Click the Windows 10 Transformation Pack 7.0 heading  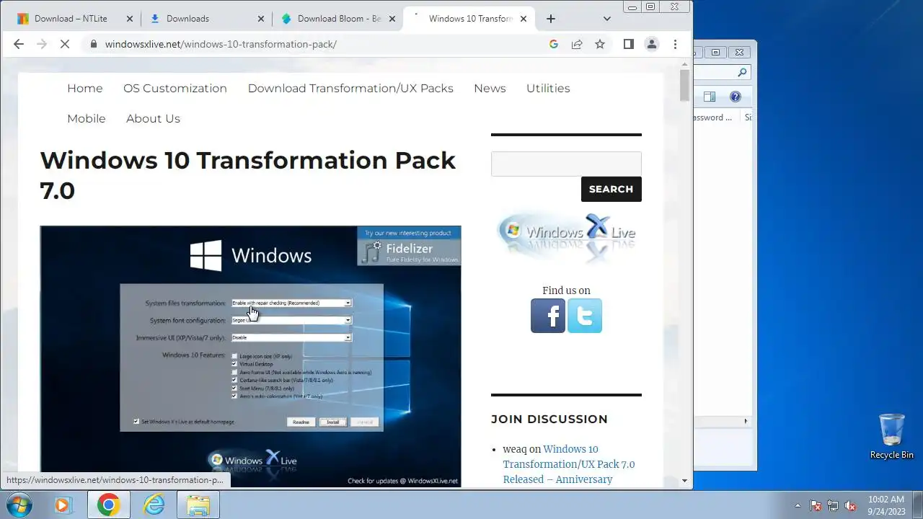coord(247,175)
